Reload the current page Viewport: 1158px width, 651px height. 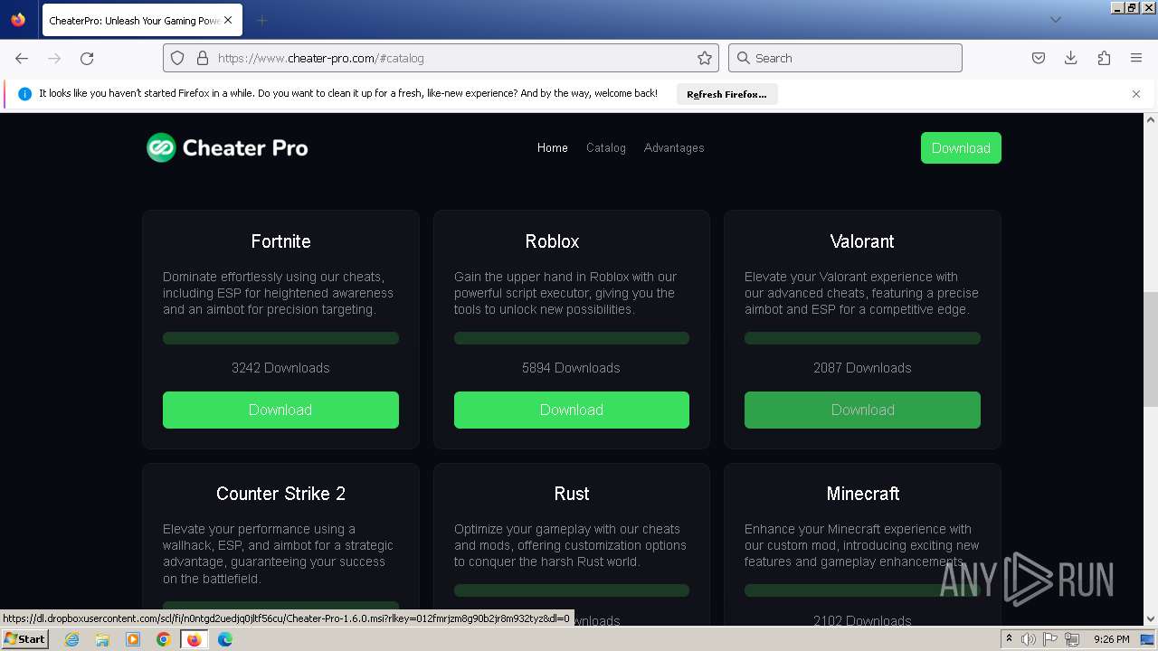click(87, 58)
